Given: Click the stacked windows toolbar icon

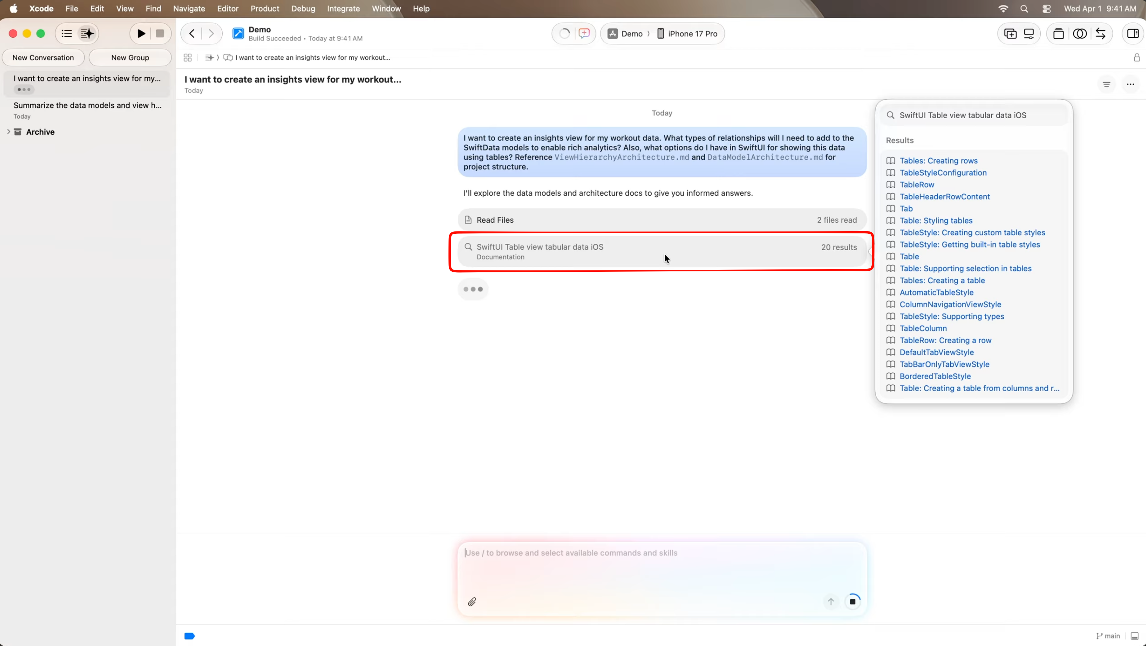Looking at the screenshot, I should click(1058, 34).
